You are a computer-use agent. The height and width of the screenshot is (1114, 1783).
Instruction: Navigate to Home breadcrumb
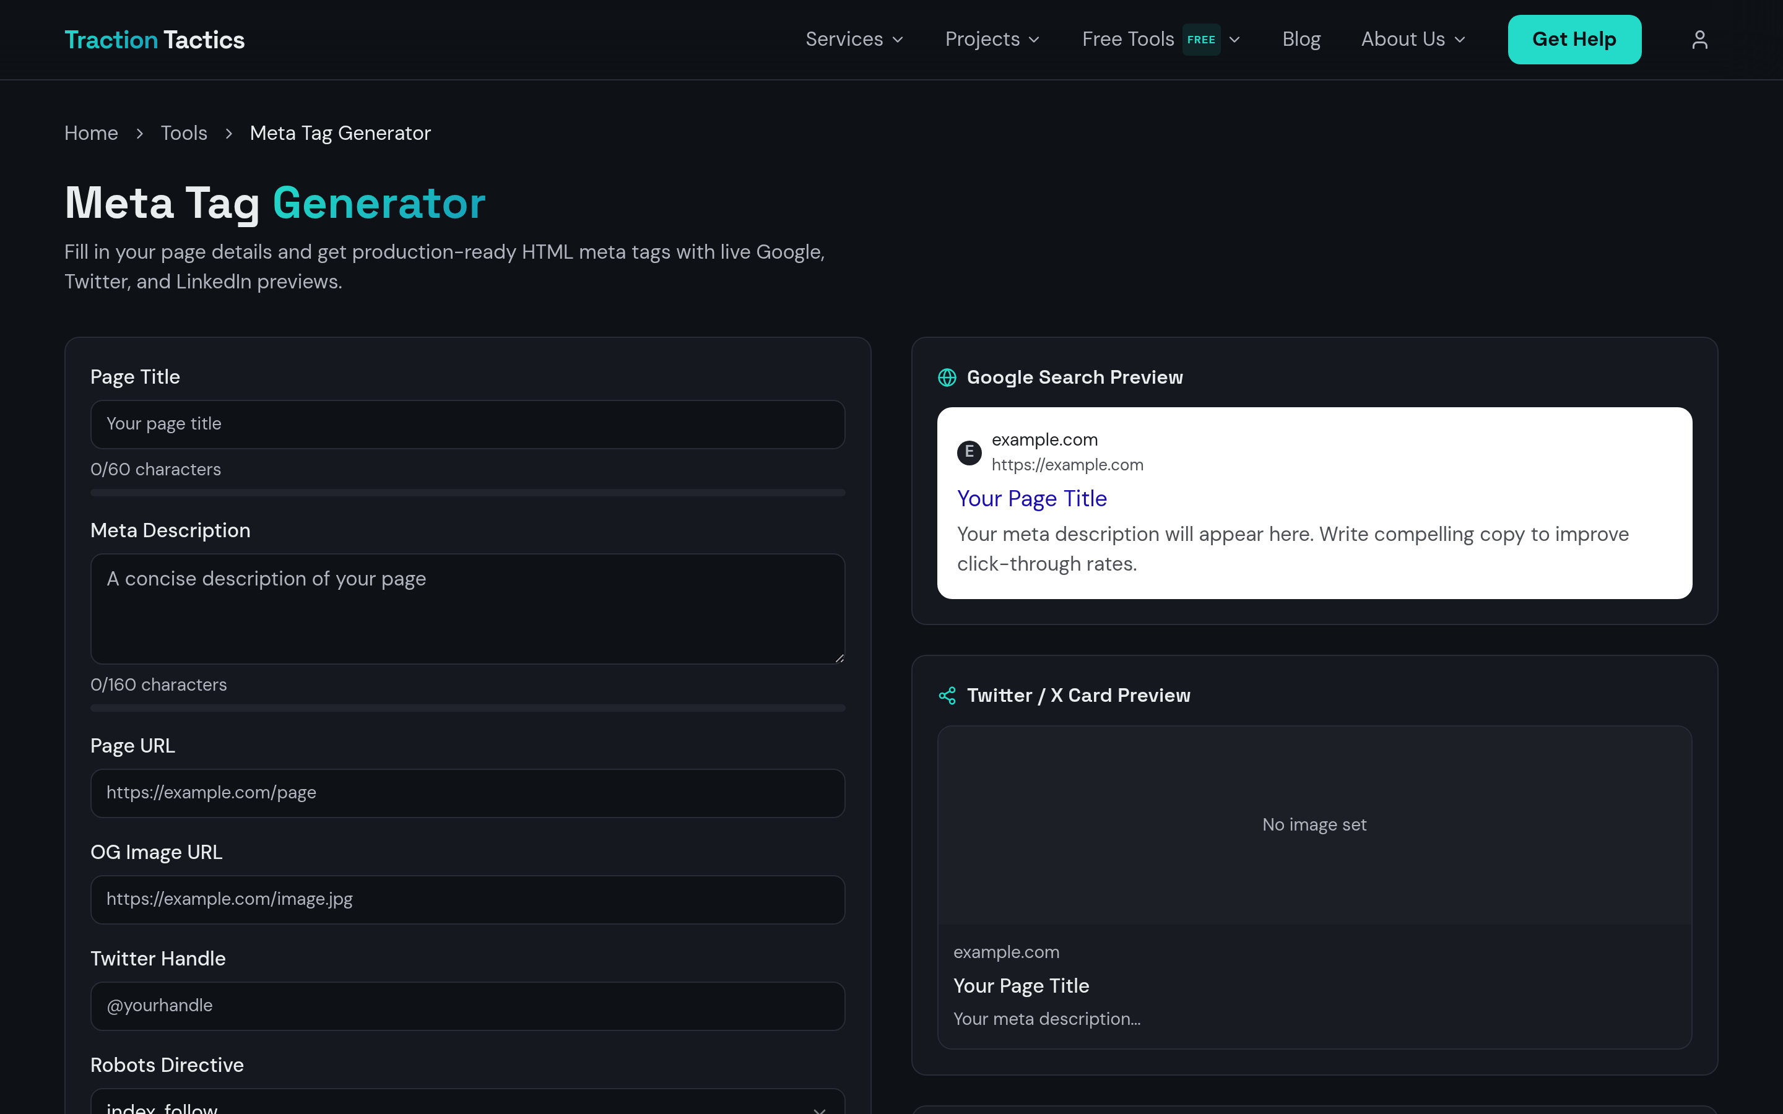pyautogui.click(x=92, y=133)
